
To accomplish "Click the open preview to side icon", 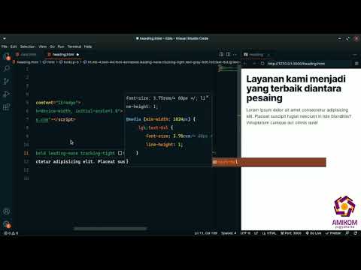I will pyautogui.click(x=221, y=54).
